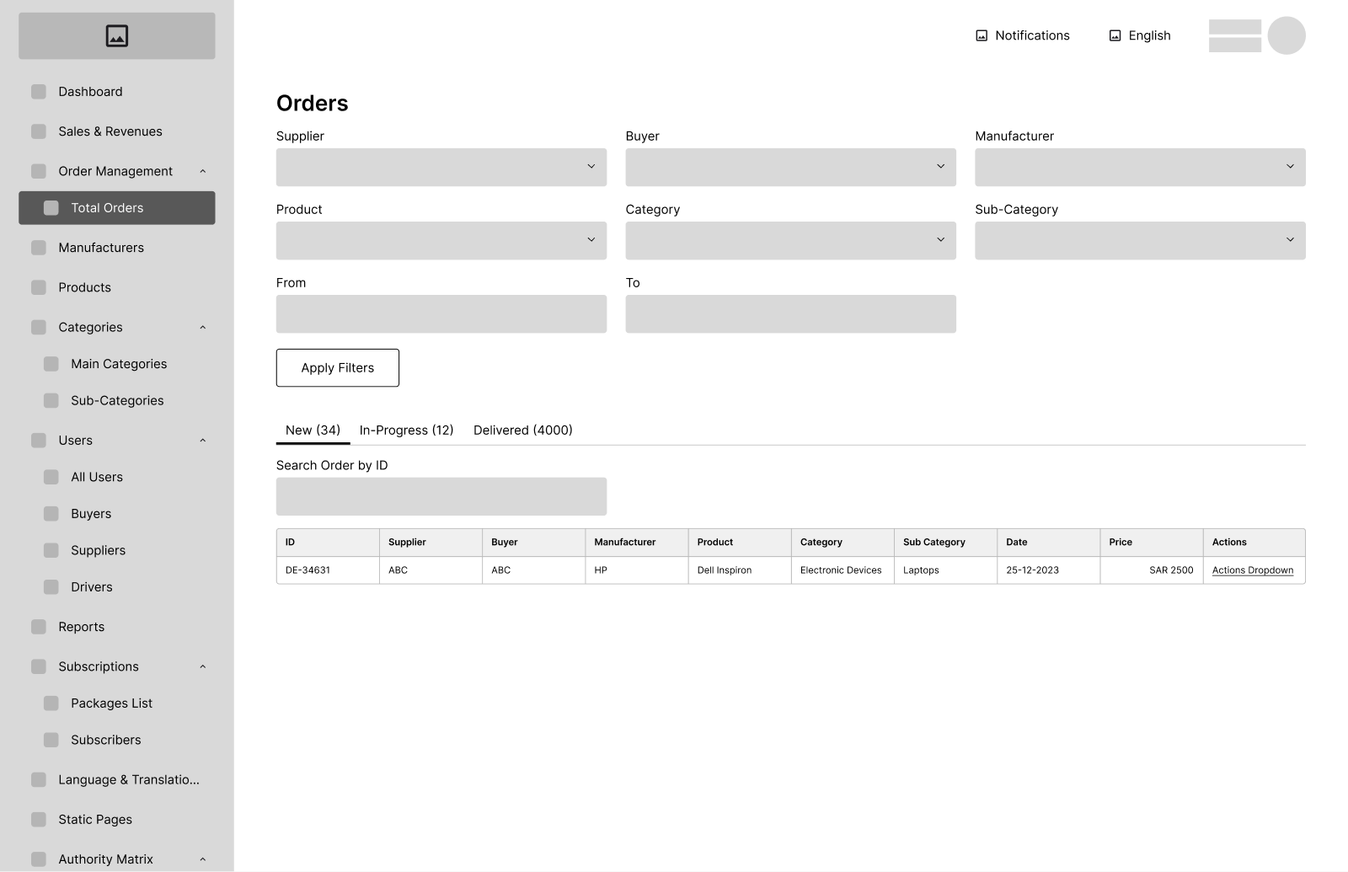Toggle the Authority Matrix chevron
This screenshot has width=1348, height=872.
click(x=203, y=859)
